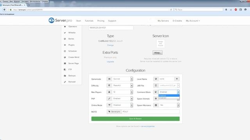
Task: Click the browser address bar
Action: 89,10
